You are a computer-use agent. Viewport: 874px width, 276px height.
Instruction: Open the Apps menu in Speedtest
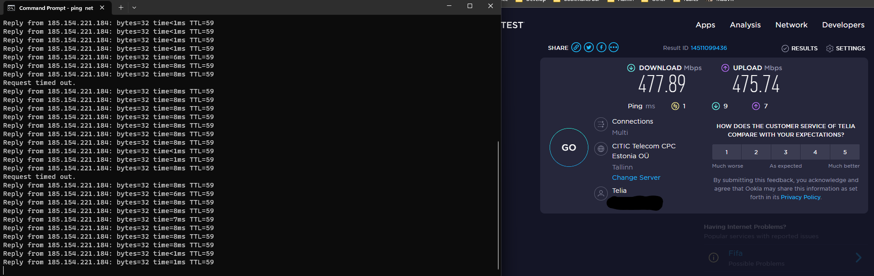[x=706, y=25]
